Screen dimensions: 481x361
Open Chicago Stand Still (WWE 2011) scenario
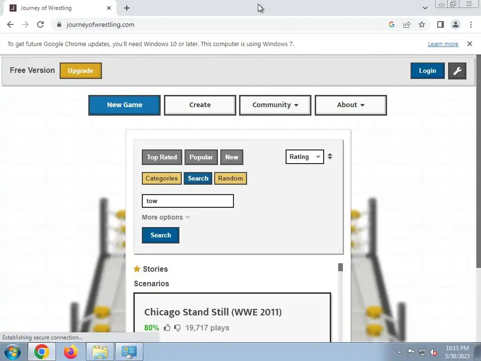[x=213, y=312]
